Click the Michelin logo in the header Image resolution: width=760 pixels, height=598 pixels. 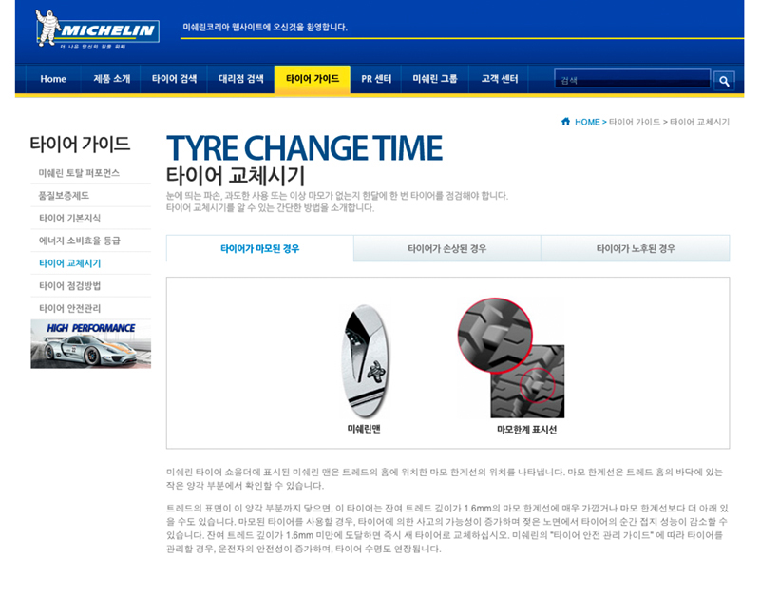pos(97,29)
